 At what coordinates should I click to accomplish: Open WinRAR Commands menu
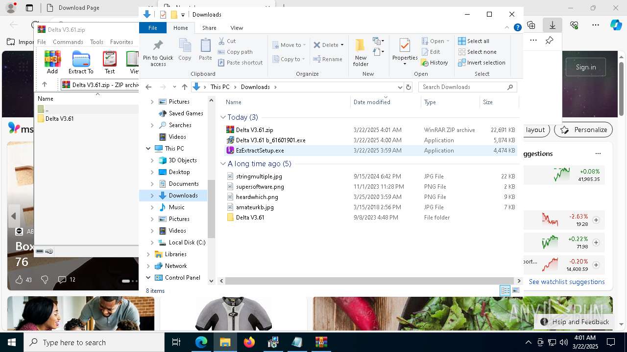68,42
